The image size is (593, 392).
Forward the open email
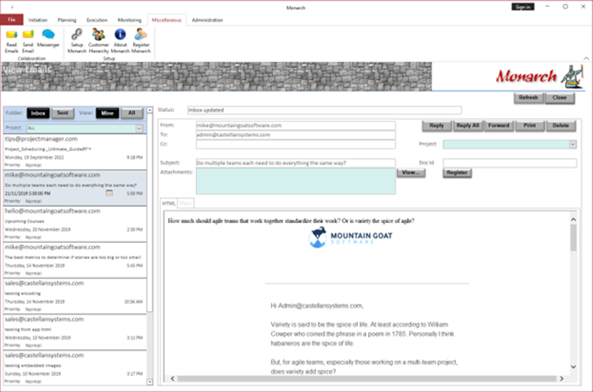(499, 125)
